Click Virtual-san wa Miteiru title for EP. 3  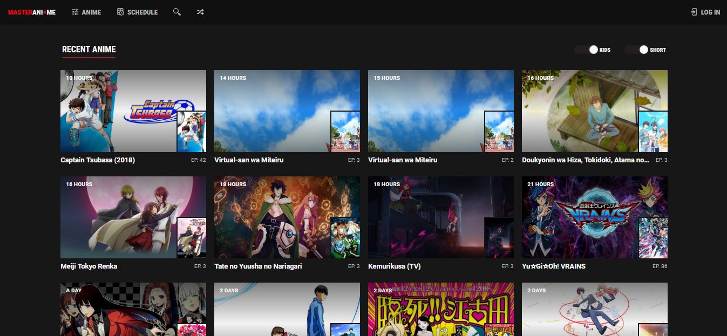pos(249,160)
